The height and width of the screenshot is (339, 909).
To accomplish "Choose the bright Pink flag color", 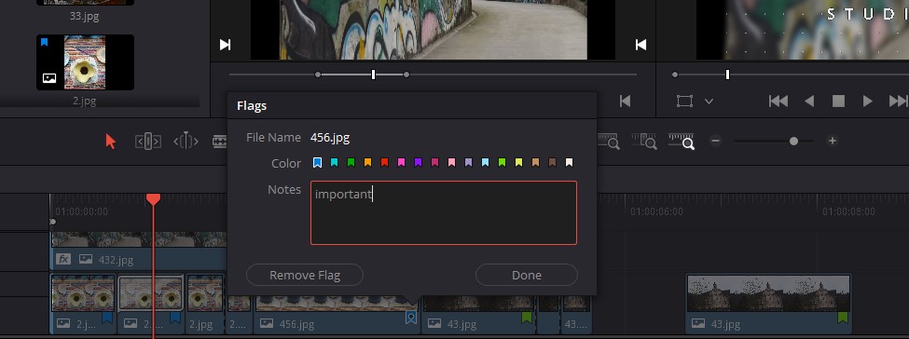I will point(401,163).
